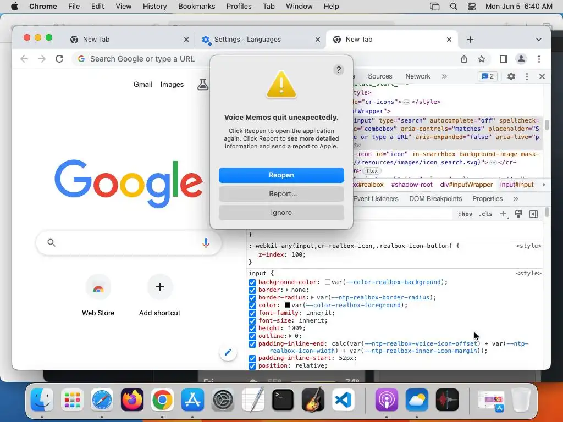Open Chrome profile avatar menu
The width and height of the screenshot is (563, 422).
pyautogui.click(x=521, y=59)
